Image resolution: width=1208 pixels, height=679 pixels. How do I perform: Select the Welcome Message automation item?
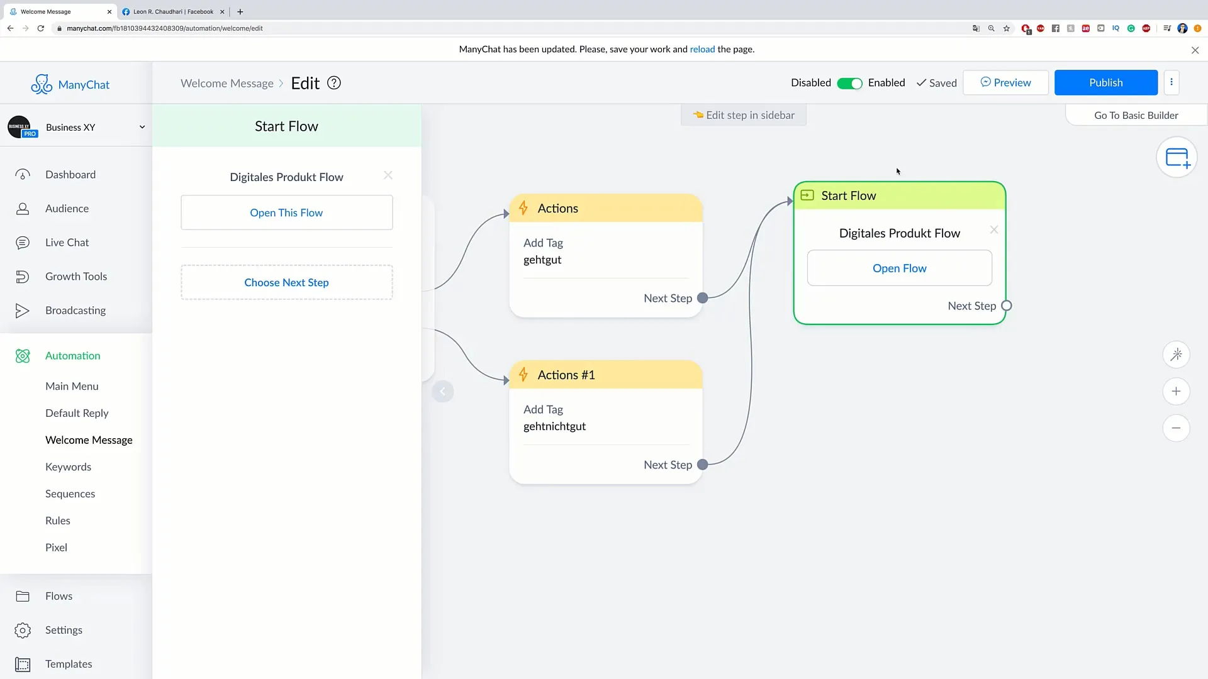click(89, 439)
